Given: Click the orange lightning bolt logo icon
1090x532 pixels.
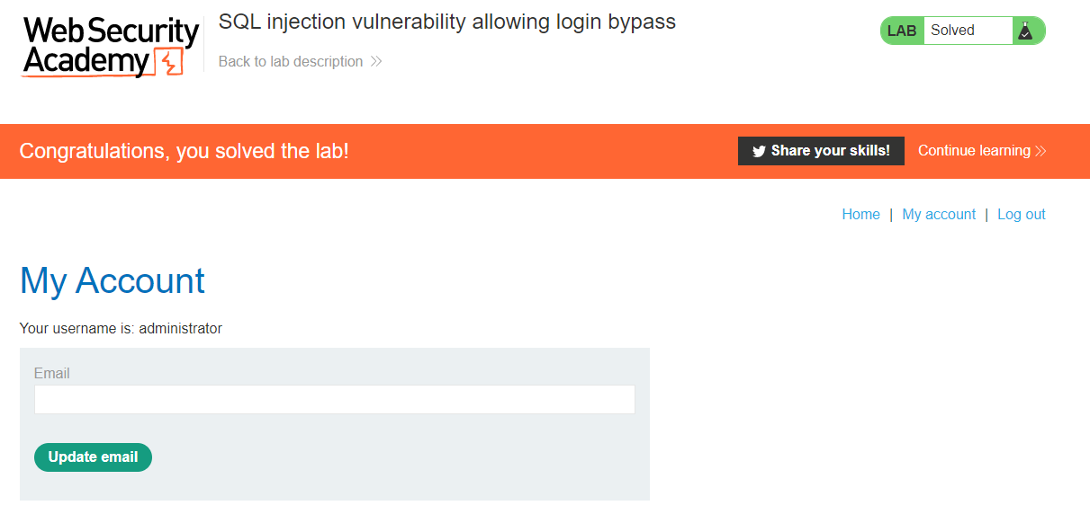Looking at the screenshot, I should pos(169,62).
